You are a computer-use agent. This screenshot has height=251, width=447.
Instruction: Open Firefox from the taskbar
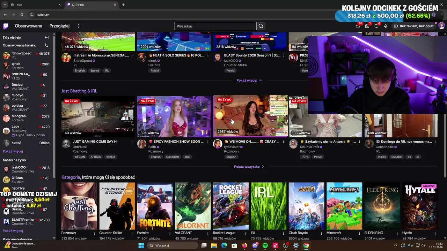point(244,245)
